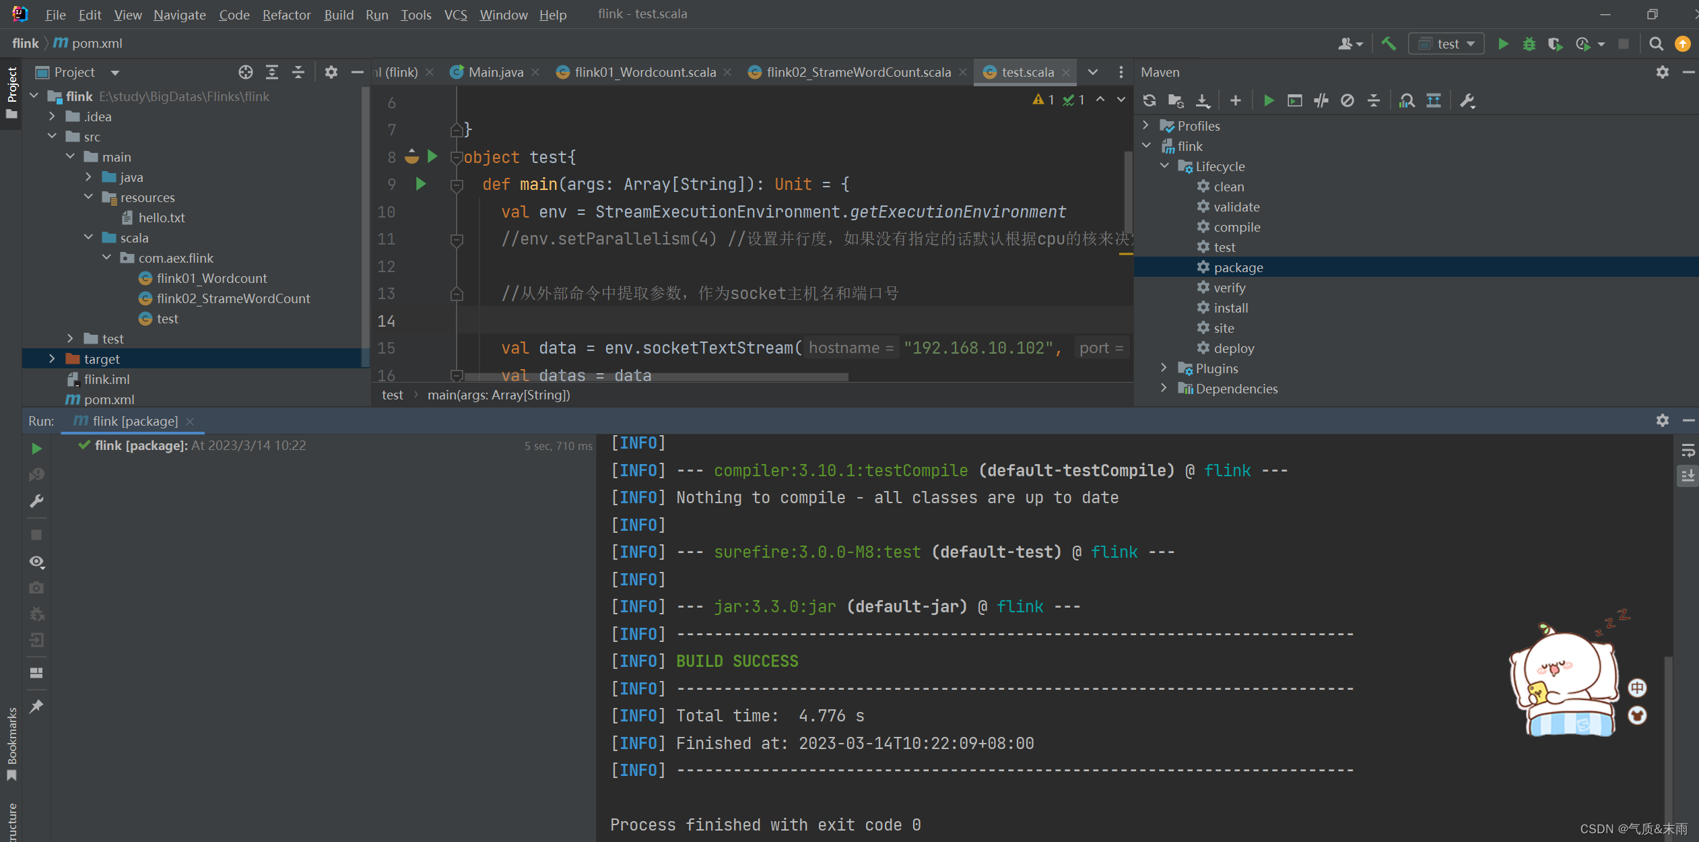The height and width of the screenshot is (842, 1699).
Task: Select opened file locate target icon in Project panel
Action: (x=246, y=72)
